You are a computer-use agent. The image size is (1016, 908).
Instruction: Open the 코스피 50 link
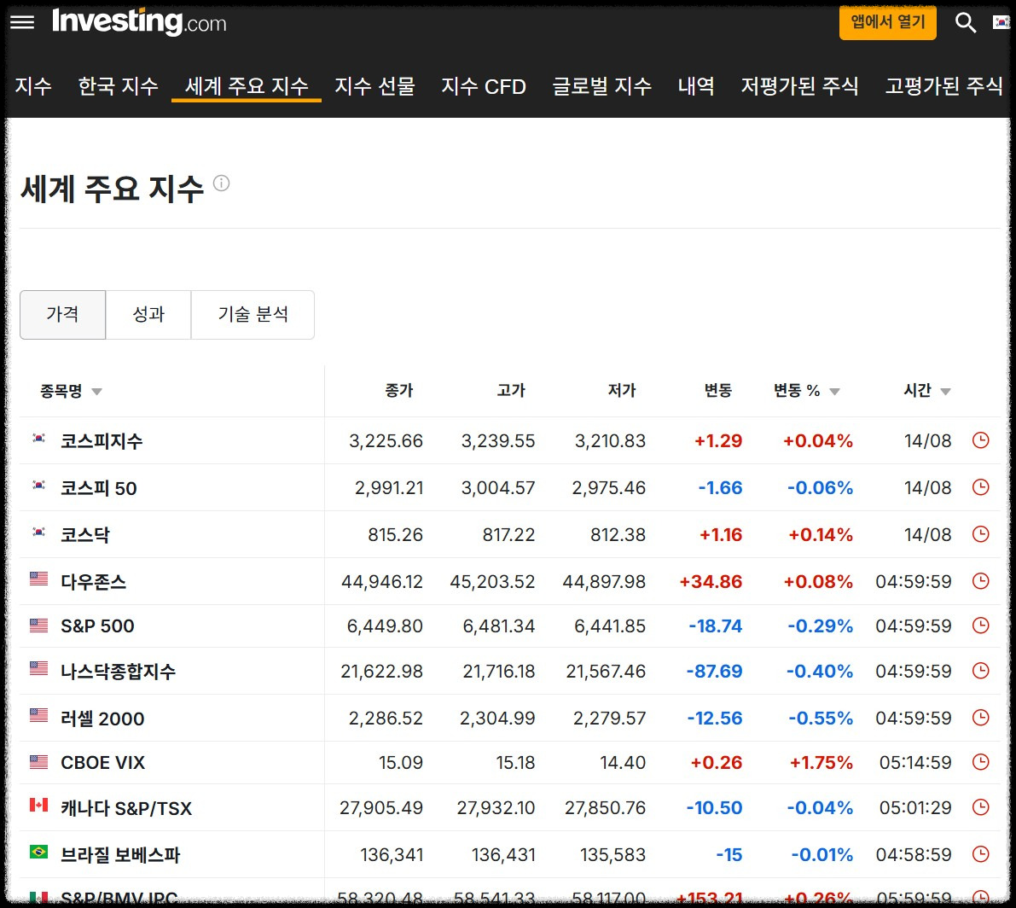click(x=98, y=488)
